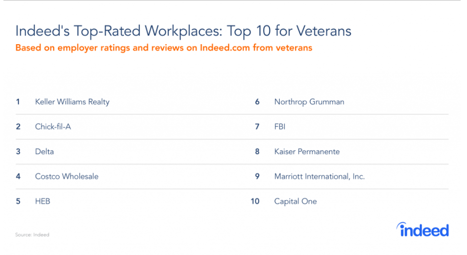Click rank number 8
Image resolution: width=467 pixels, height=255 pixels.
257,152
